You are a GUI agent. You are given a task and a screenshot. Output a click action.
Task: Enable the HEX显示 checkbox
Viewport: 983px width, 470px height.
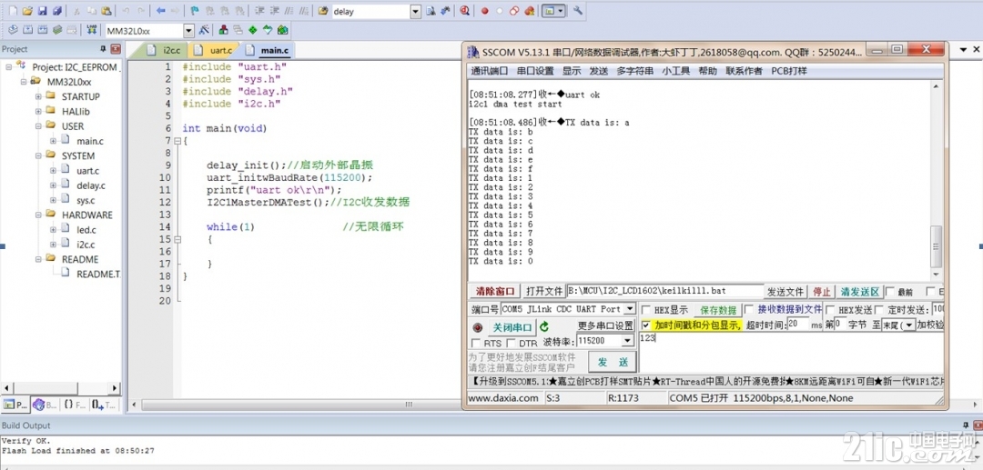[x=646, y=310]
